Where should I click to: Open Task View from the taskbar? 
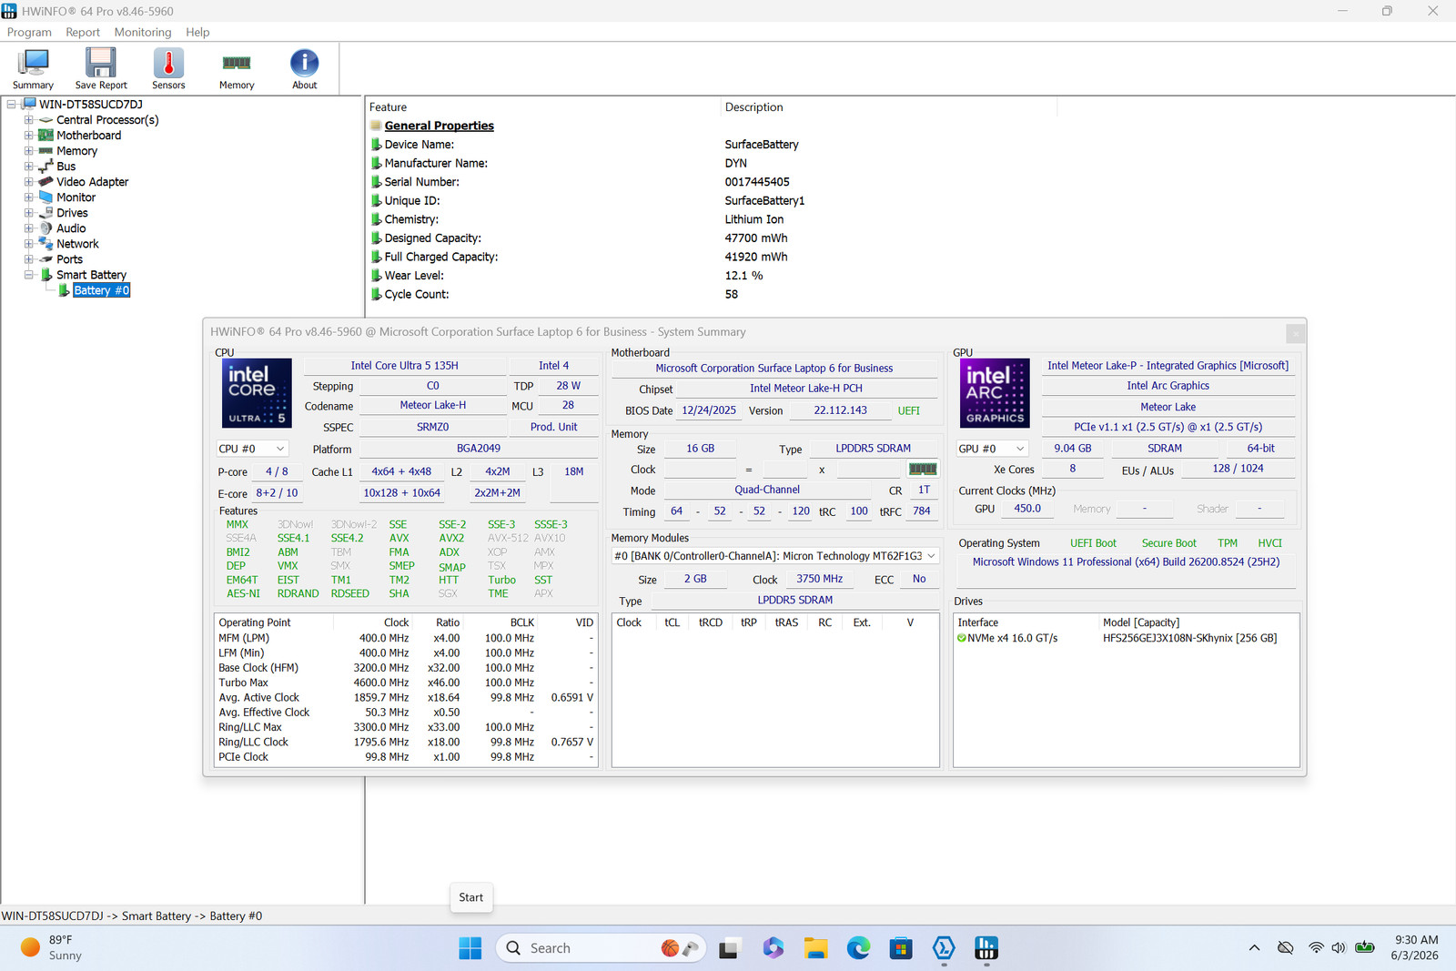[729, 948]
